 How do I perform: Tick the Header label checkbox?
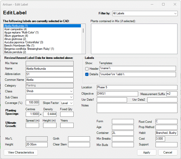[x=87, y=69]
